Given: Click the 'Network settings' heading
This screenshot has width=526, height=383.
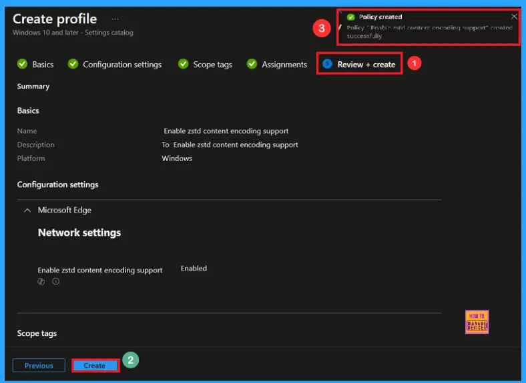Looking at the screenshot, I should pyautogui.click(x=79, y=232).
